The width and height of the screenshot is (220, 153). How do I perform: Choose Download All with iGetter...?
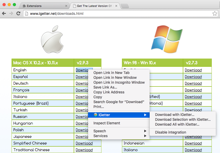[177, 124]
